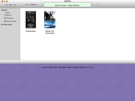Click the low volume speaker icon
Screen dimensions: 135x101
[x=25, y=4]
